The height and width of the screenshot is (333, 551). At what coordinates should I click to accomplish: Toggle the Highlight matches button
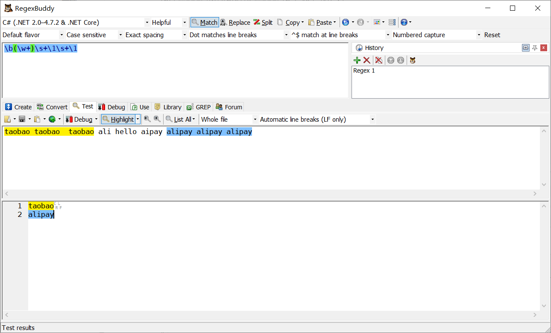click(x=118, y=119)
